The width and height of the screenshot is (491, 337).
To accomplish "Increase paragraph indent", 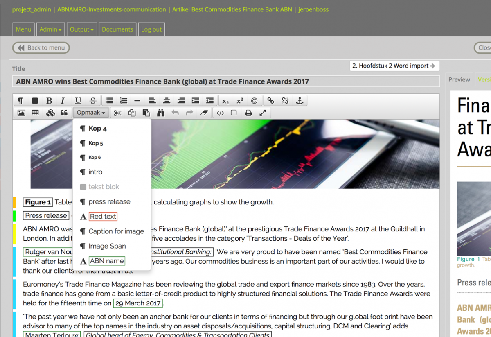I will 196,101.
